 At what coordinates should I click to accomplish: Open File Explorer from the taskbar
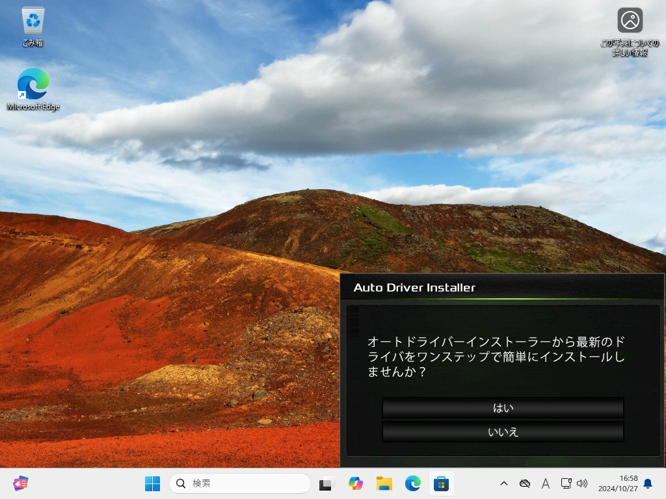point(384,483)
